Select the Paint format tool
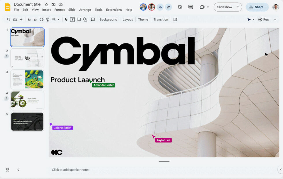 click(47, 19)
